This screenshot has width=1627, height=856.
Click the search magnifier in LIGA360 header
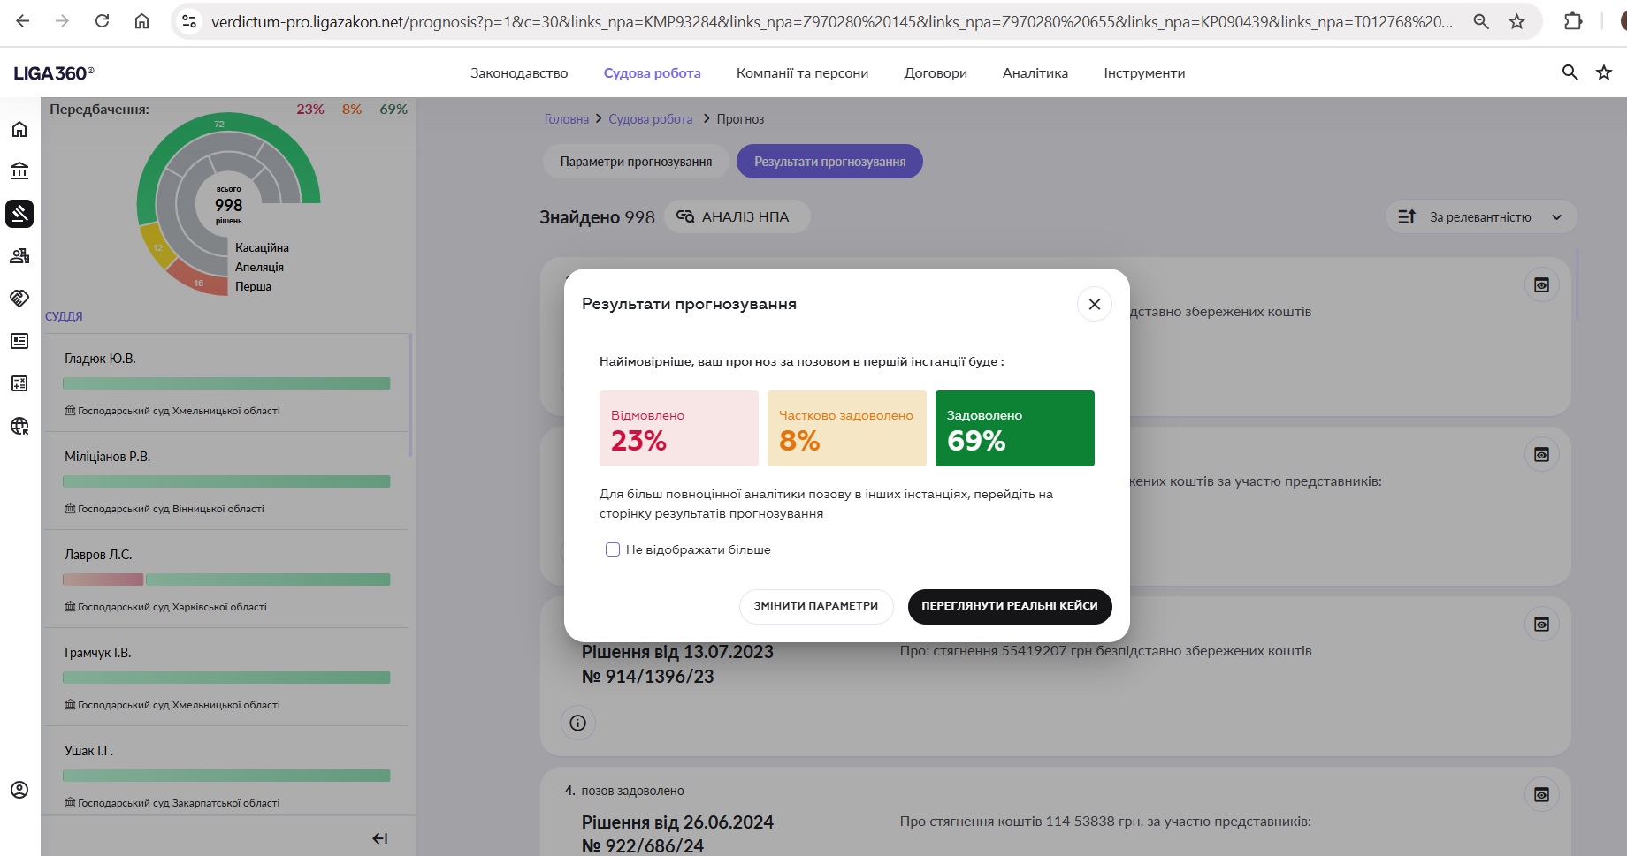1570,72
